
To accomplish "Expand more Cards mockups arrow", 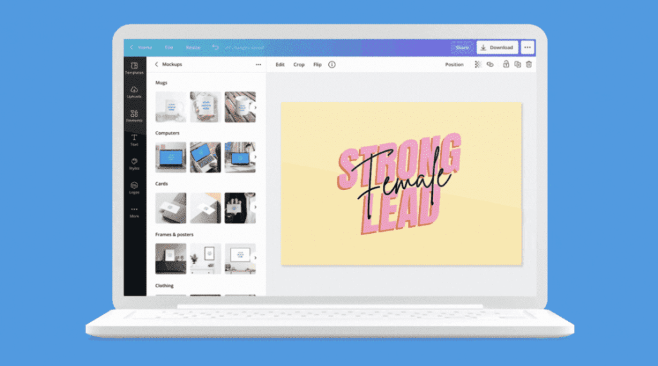I will pyautogui.click(x=255, y=207).
